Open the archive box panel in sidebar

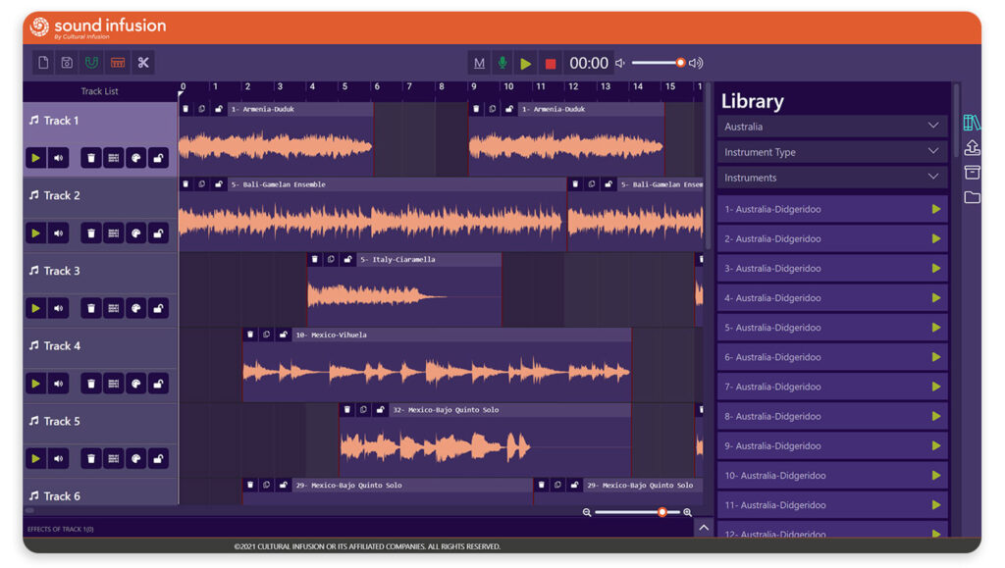[972, 173]
